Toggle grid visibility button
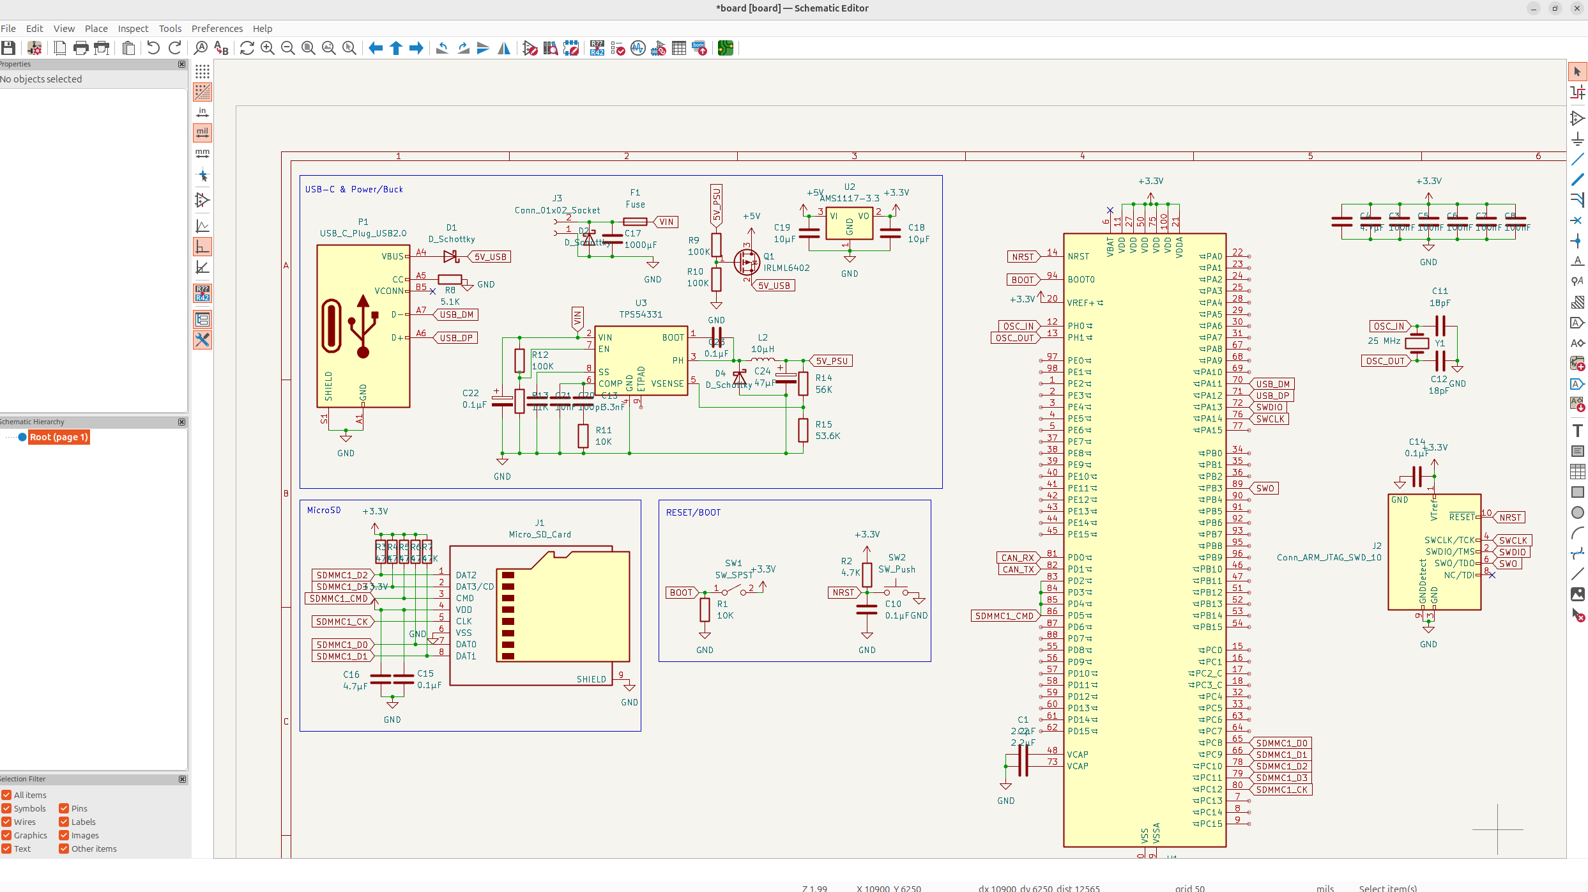The height and width of the screenshot is (892, 1588). tap(202, 72)
